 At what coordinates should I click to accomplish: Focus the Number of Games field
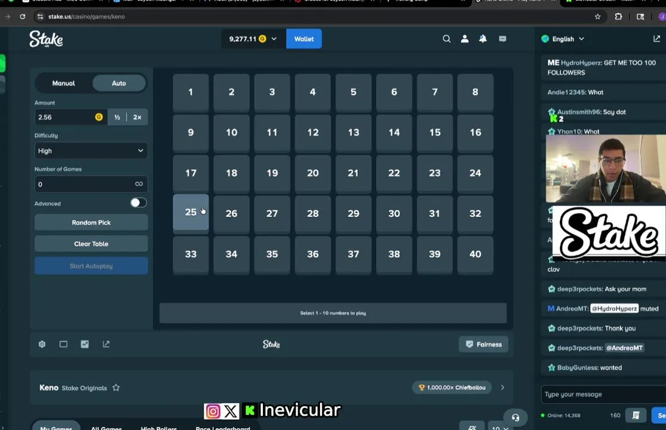tap(84, 184)
